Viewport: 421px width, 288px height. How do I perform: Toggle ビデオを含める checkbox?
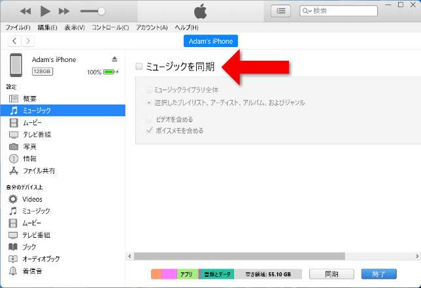[149, 119]
